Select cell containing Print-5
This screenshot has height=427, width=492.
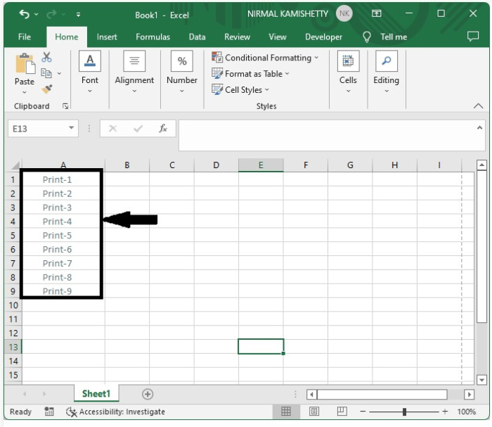point(63,236)
